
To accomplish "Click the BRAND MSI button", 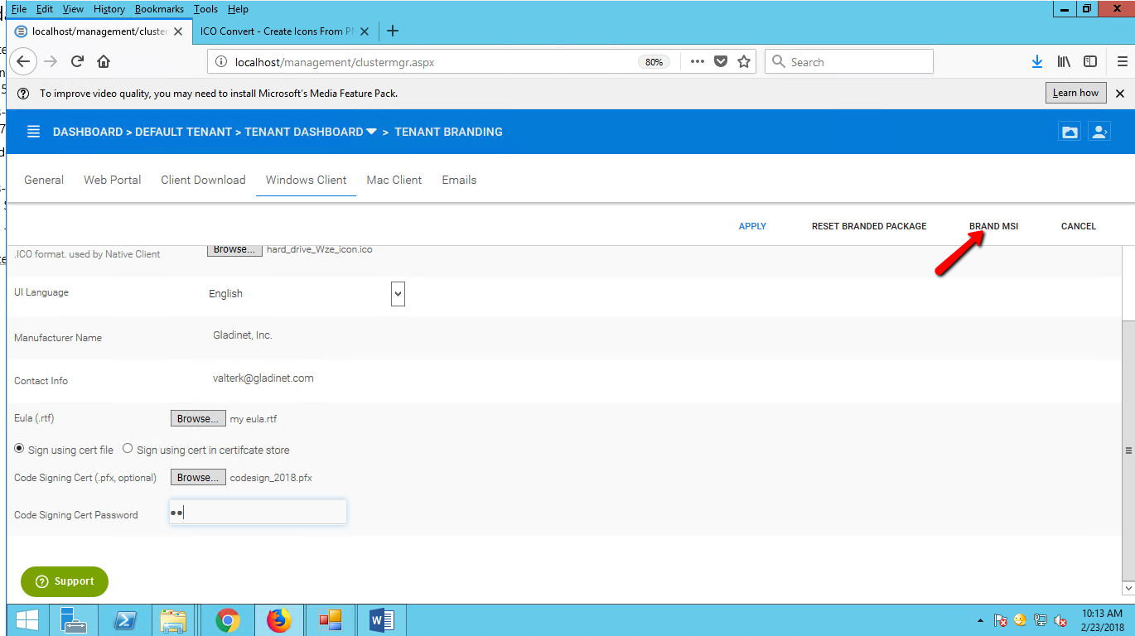I will click(x=993, y=226).
